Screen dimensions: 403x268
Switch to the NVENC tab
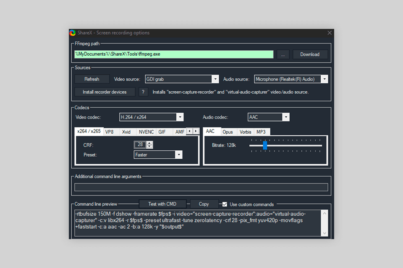click(x=146, y=132)
